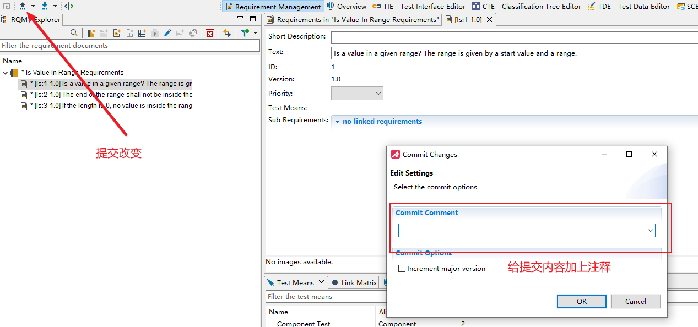Click the new requirement document icon
The image size is (698, 327).
pyautogui.click(x=91, y=33)
